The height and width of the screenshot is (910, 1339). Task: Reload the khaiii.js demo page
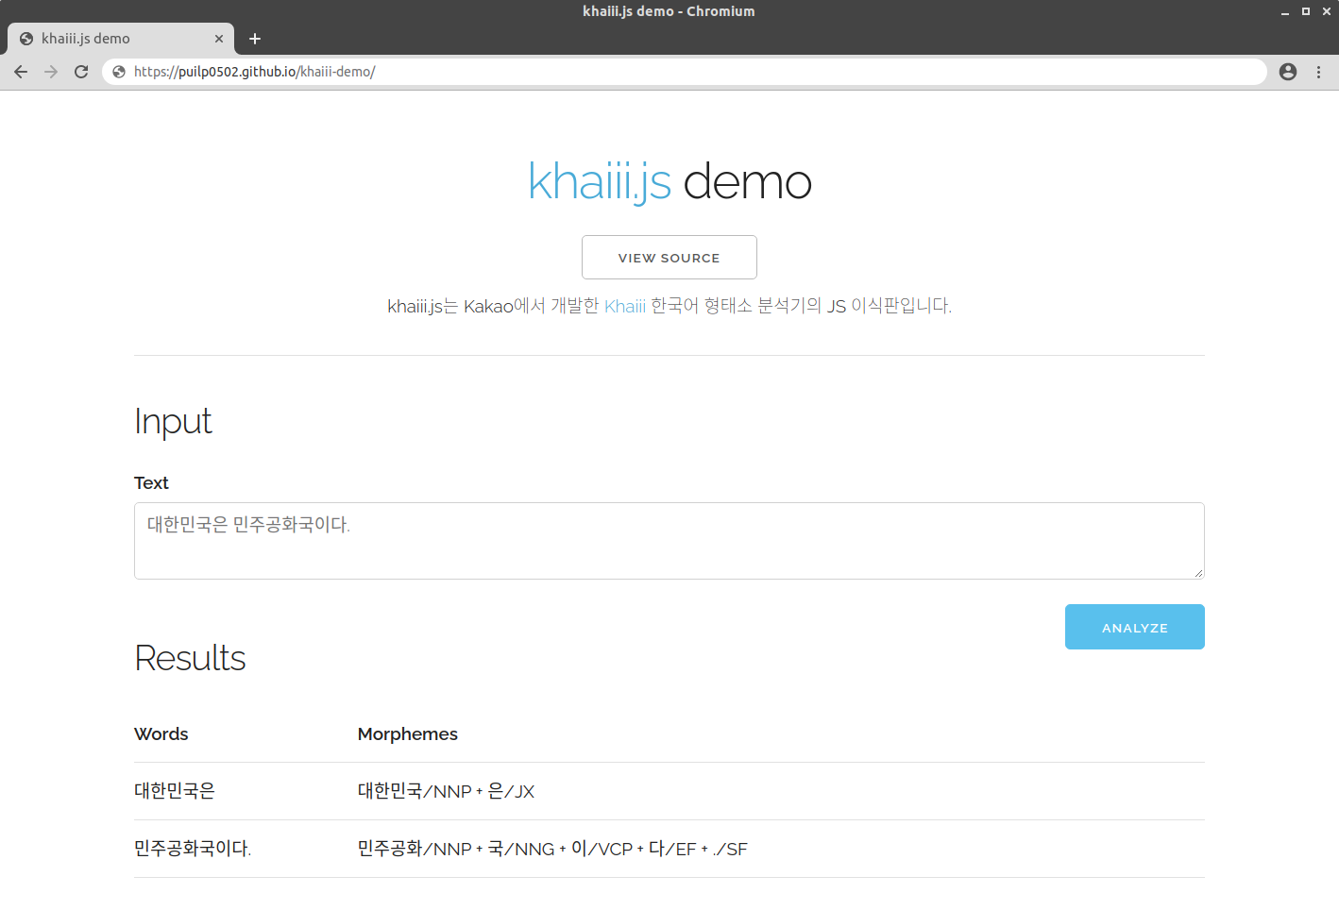coord(81,72)
